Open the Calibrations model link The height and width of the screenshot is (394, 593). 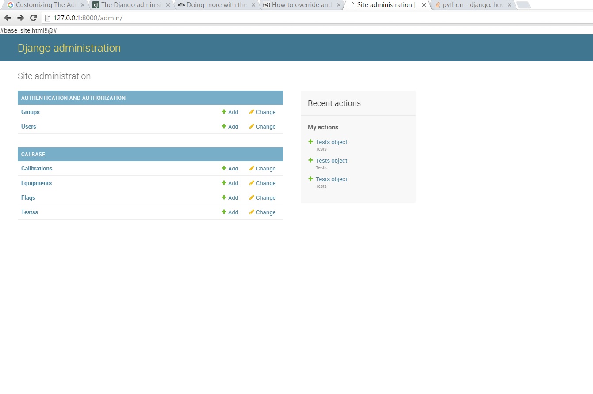pos(37,168)
